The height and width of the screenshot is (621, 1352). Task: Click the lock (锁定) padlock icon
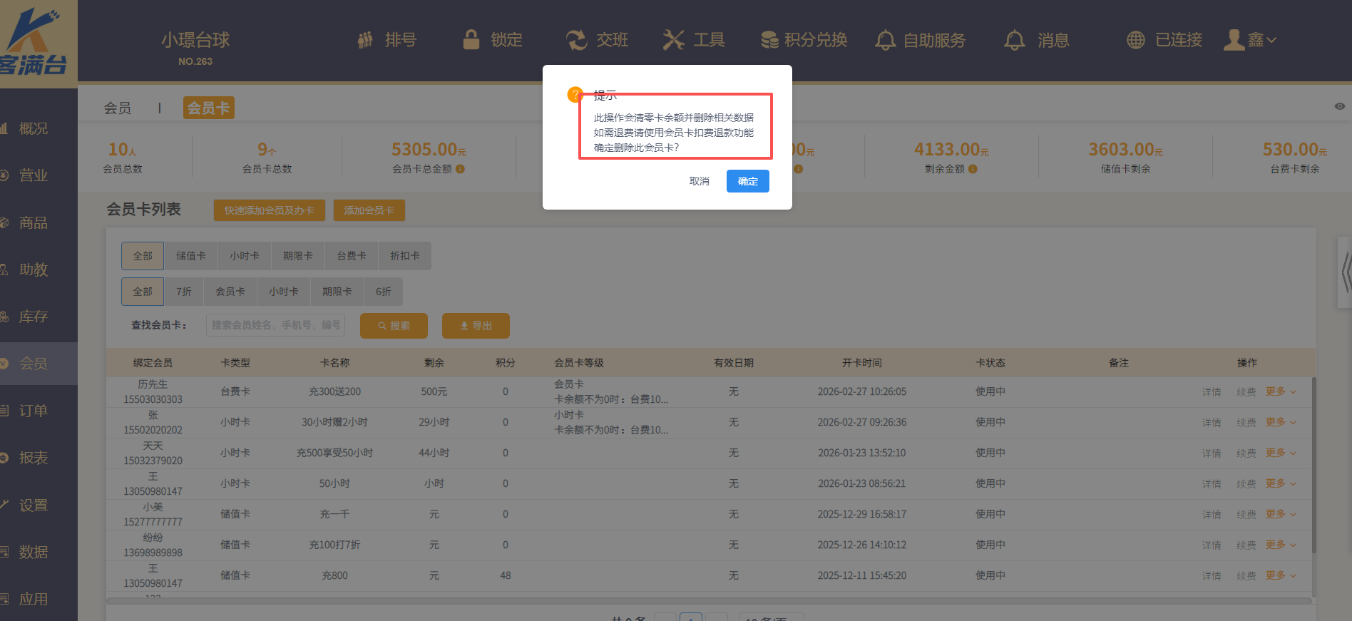coord(471,40)
